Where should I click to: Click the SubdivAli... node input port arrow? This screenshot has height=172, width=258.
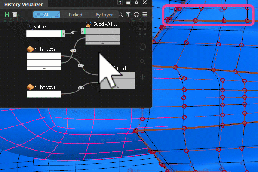(82, 31)
